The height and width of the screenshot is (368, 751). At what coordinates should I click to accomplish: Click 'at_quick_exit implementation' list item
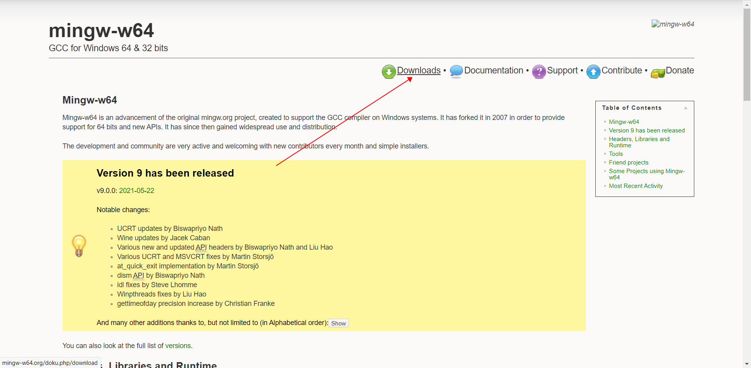click(188, 266)
